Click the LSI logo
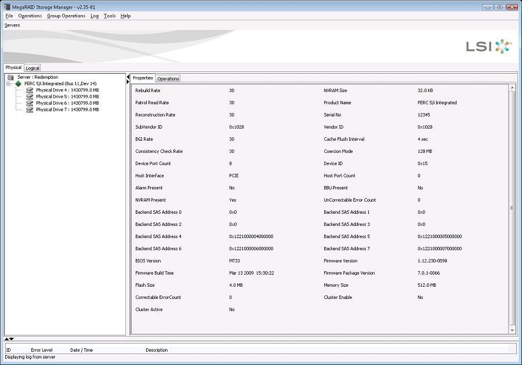Screen dimensions: 522x365 pyautogui.click(x=489, y=46)
